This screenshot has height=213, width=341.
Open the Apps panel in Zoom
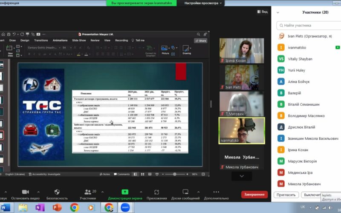point(156,192)
